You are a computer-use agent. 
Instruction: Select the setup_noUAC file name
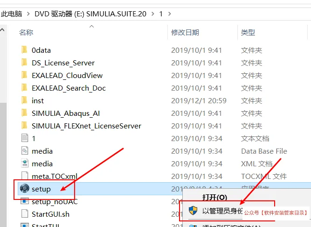coord(55,202)
